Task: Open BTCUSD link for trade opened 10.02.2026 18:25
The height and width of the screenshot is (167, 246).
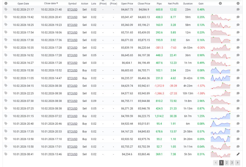Action: click(72, 25)
